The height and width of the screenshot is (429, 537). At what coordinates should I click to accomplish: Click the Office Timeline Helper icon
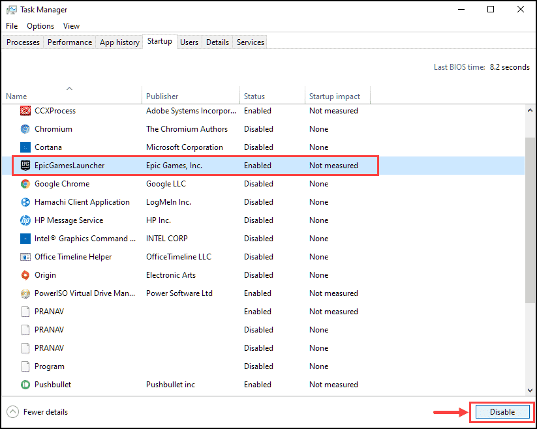25,257
